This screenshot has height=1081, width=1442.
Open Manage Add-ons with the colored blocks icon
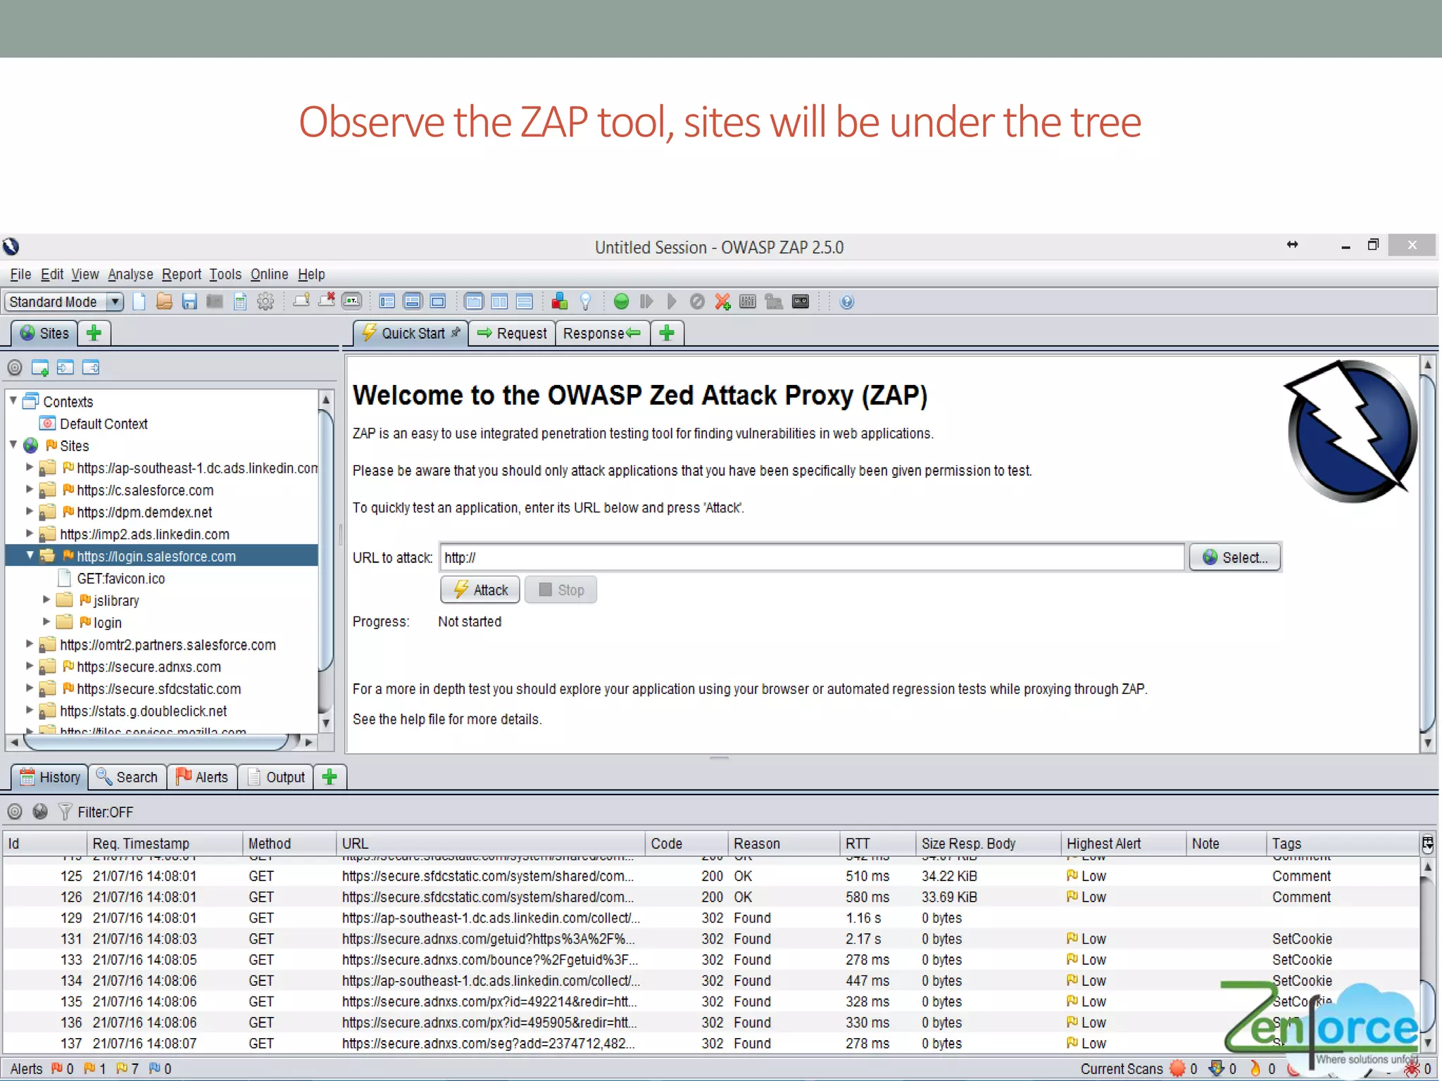point(560,302)
